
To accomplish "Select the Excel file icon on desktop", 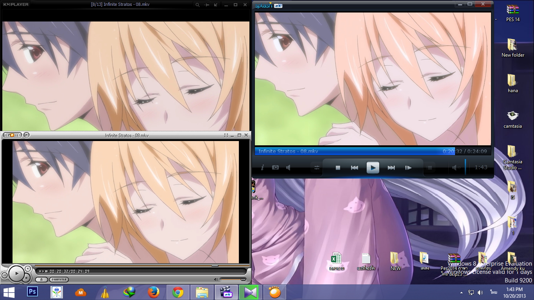I will (x=337, y=262).
